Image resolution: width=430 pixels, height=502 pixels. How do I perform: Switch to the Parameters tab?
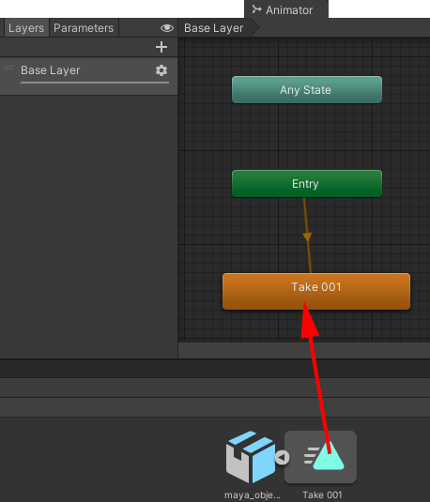84,28
